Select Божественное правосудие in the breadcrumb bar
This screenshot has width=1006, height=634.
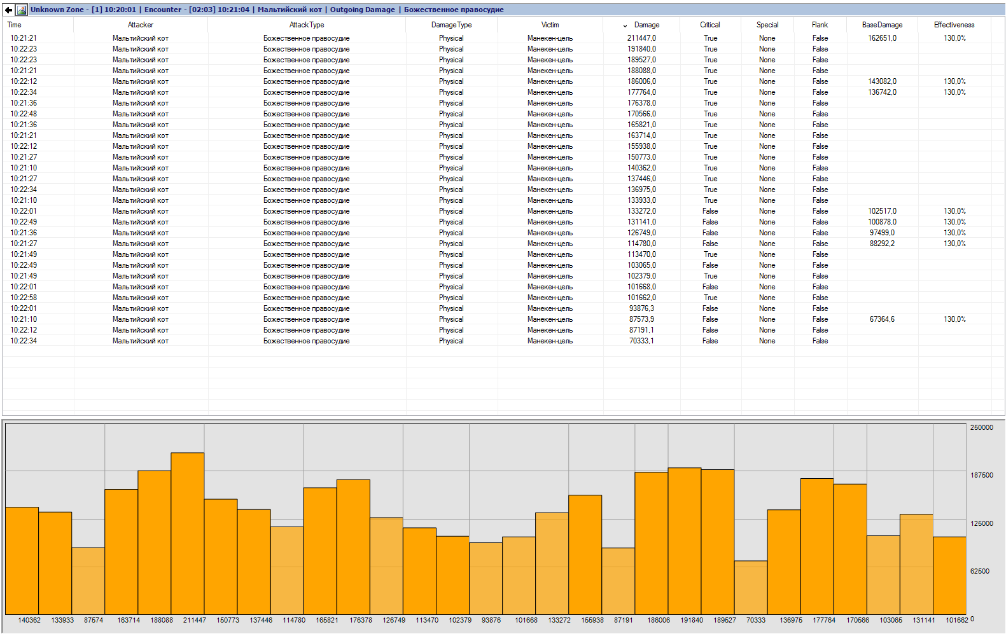click(454, 10)
